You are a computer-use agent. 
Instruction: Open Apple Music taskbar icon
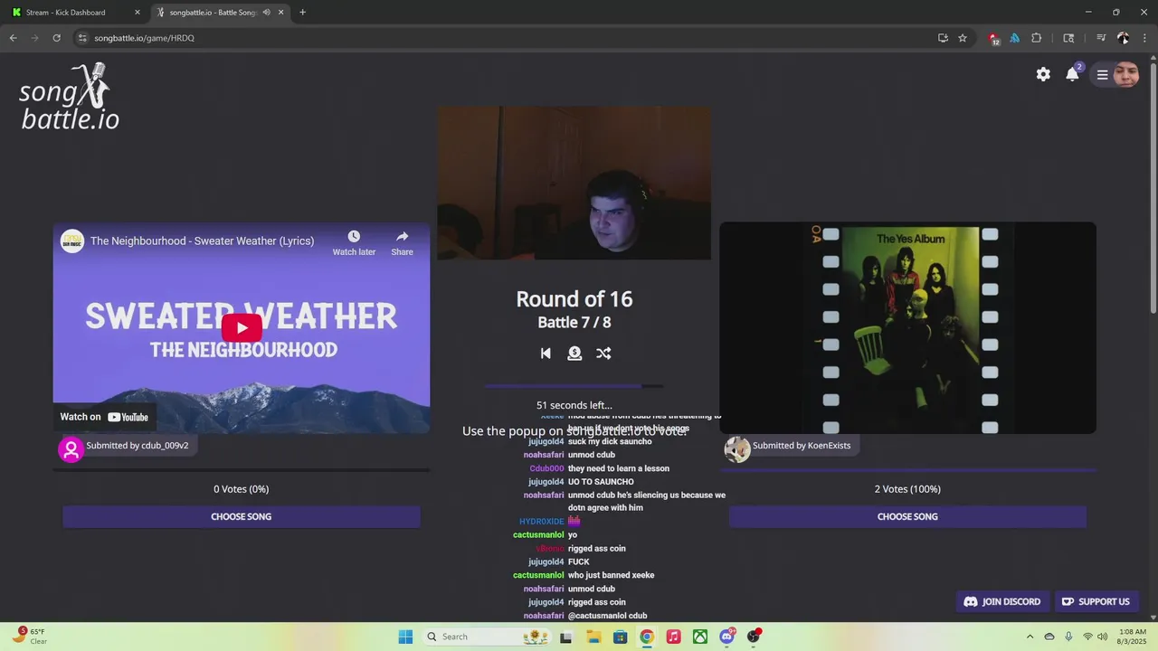[x=673, y=637]
